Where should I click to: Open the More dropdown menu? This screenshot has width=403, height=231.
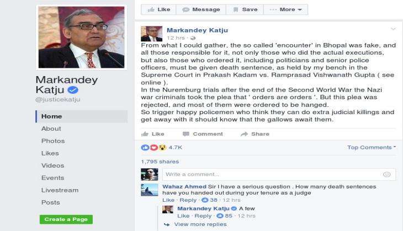click(x=285, y=9)
